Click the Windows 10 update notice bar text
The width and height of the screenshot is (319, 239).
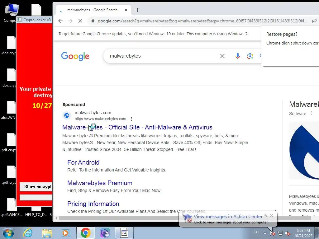(154, 34)
